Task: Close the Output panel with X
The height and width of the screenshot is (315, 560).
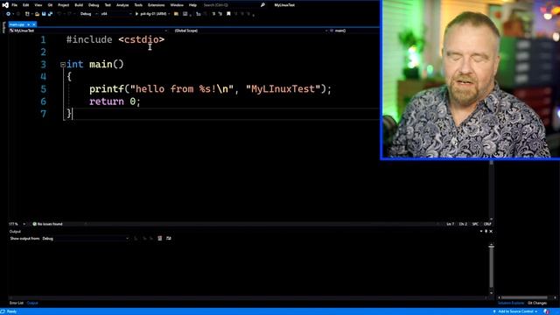Action: point(491,231)
